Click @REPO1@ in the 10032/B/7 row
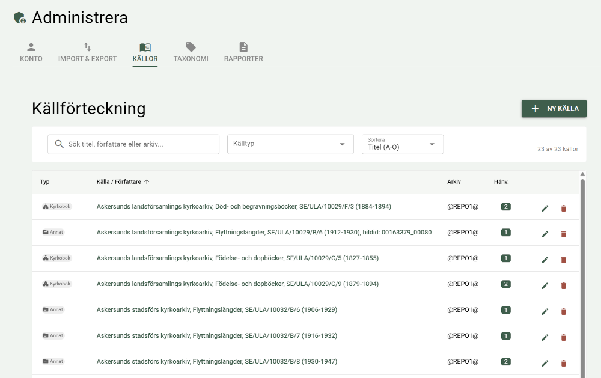The width and height of the screenshot is (601, 378). [463, 335]
